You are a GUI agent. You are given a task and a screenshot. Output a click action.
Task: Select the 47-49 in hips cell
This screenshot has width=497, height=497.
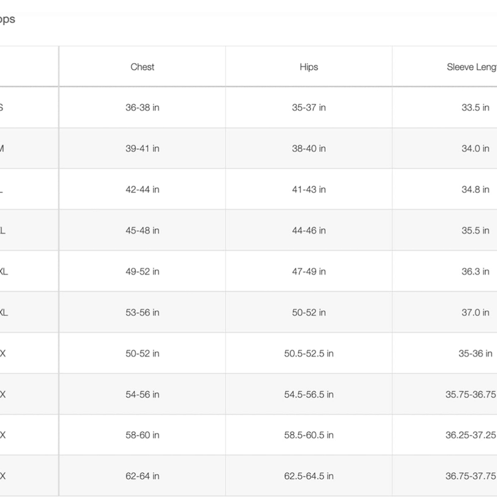[309, 271]
